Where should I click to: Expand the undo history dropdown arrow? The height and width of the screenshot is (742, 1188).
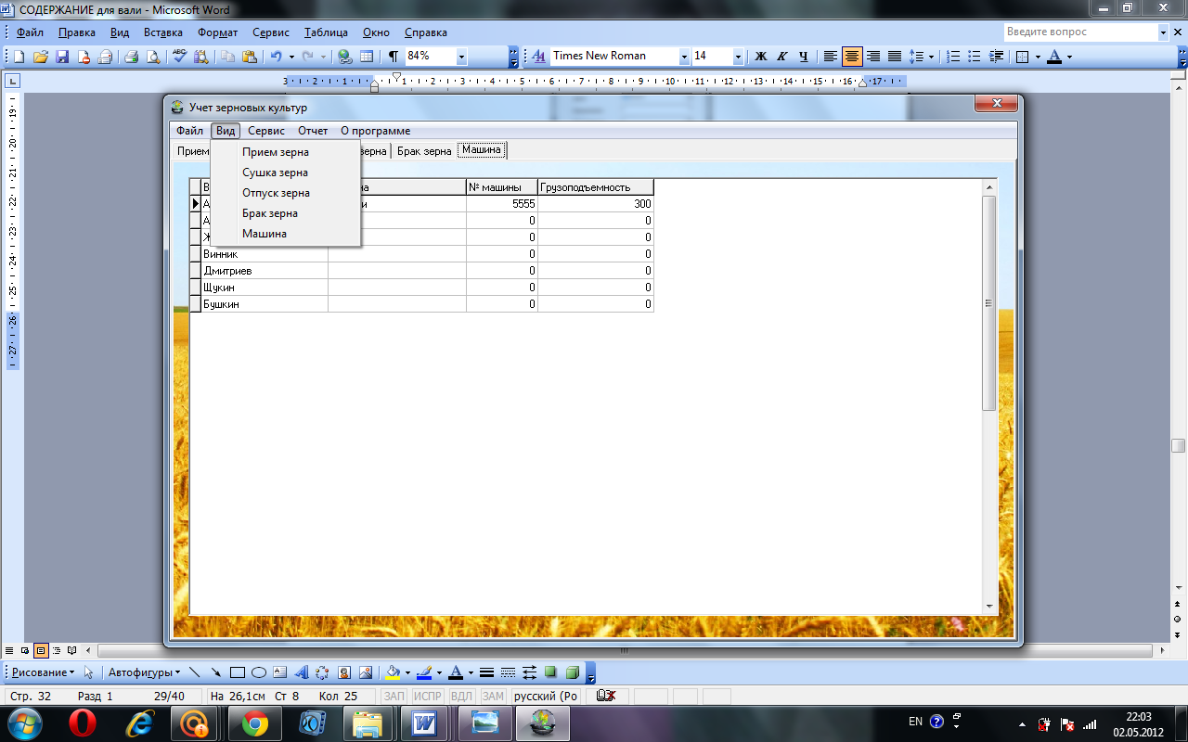click(291, 57)
